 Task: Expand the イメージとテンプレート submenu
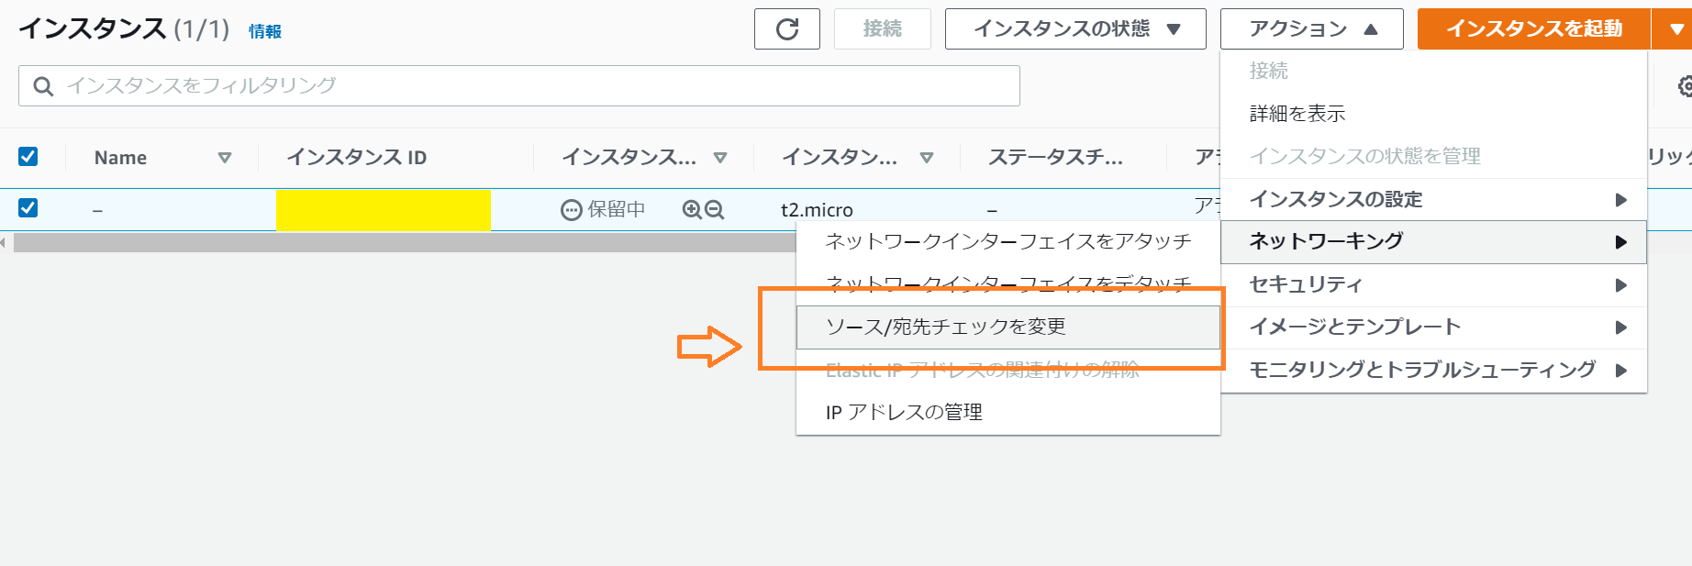(x=1433, y=327)
